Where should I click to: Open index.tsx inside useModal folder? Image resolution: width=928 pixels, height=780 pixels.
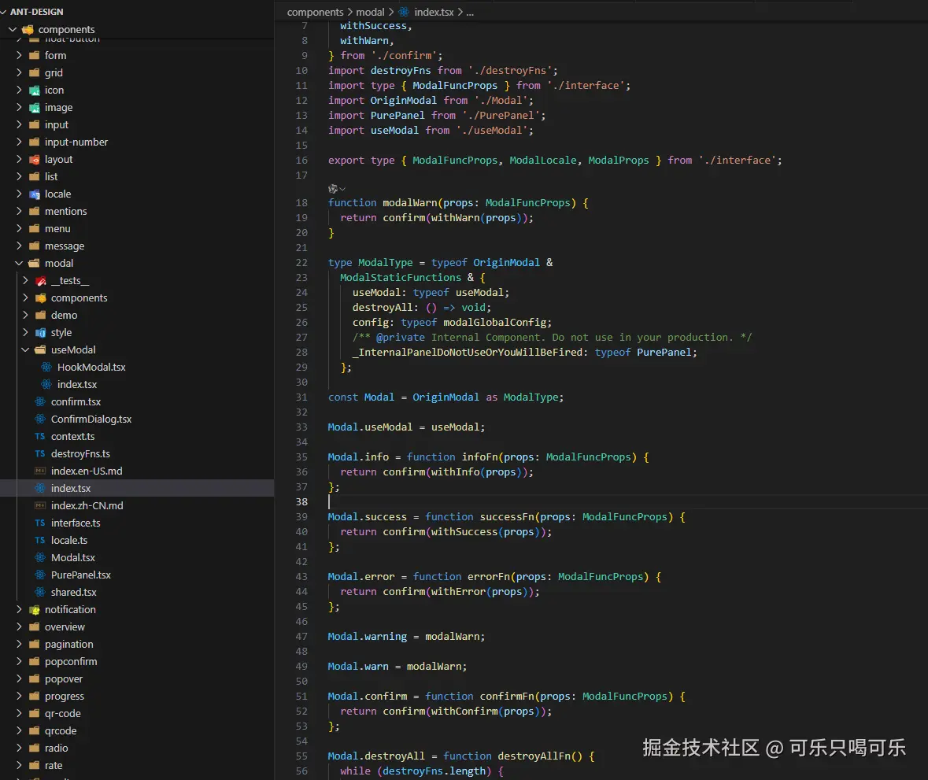pyautogui.click(x=77, y=384)
